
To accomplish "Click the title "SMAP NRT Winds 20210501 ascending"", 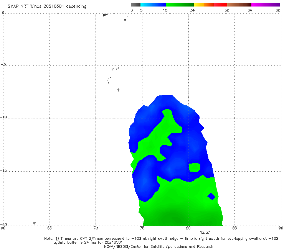I will coord(47,7).
